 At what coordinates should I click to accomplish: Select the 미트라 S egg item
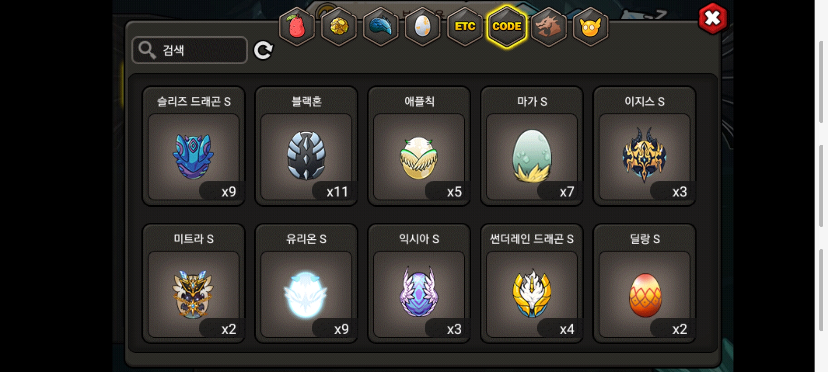194,283
